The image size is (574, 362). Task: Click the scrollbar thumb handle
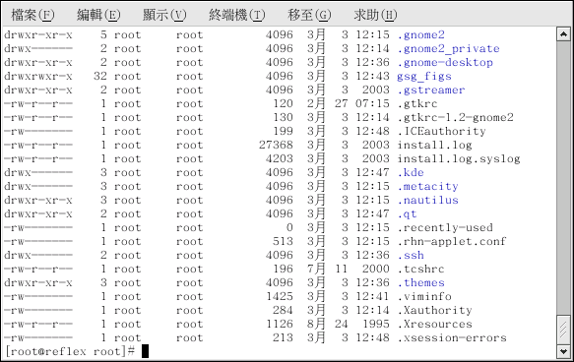point(563,330)
